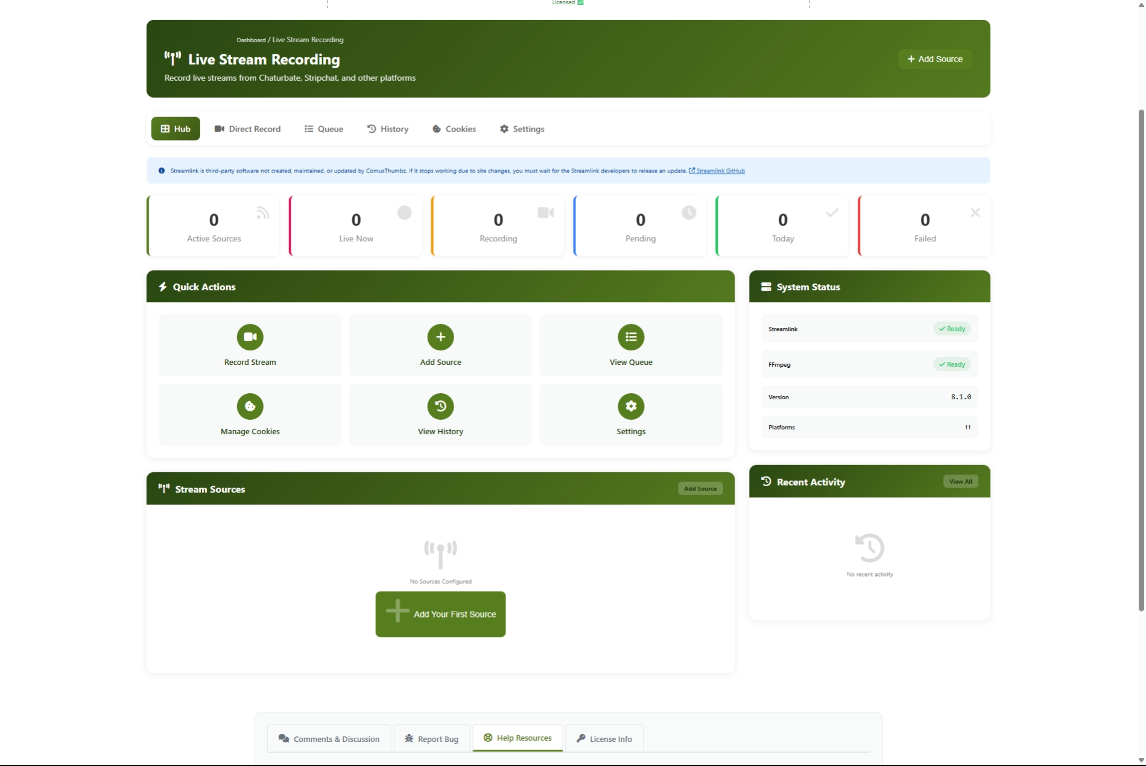This screenshot has height=766, width=1146.
Task: Open the Queue tab
Action: point(324,129)
